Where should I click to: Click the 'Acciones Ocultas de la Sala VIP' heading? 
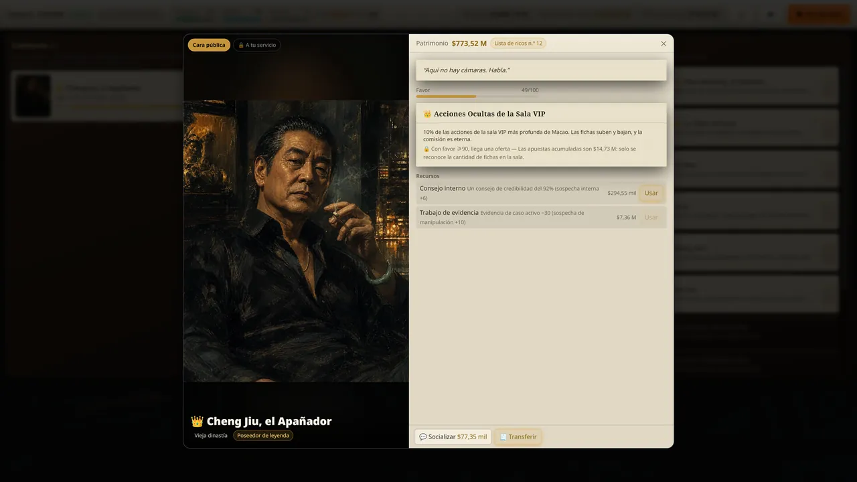[489, 114]
